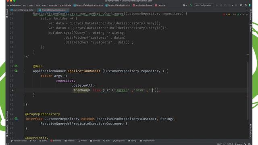Click the Add Configuration button
This screenshot has height=145, width=258.
pos(204,5)
